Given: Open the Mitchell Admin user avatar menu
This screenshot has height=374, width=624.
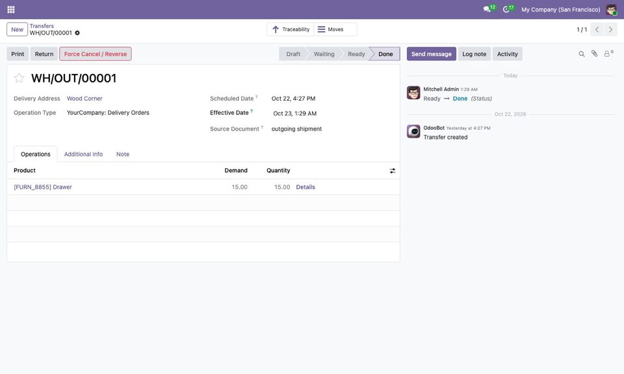Looking at the screenshot, I should click(x=611, y=10).
